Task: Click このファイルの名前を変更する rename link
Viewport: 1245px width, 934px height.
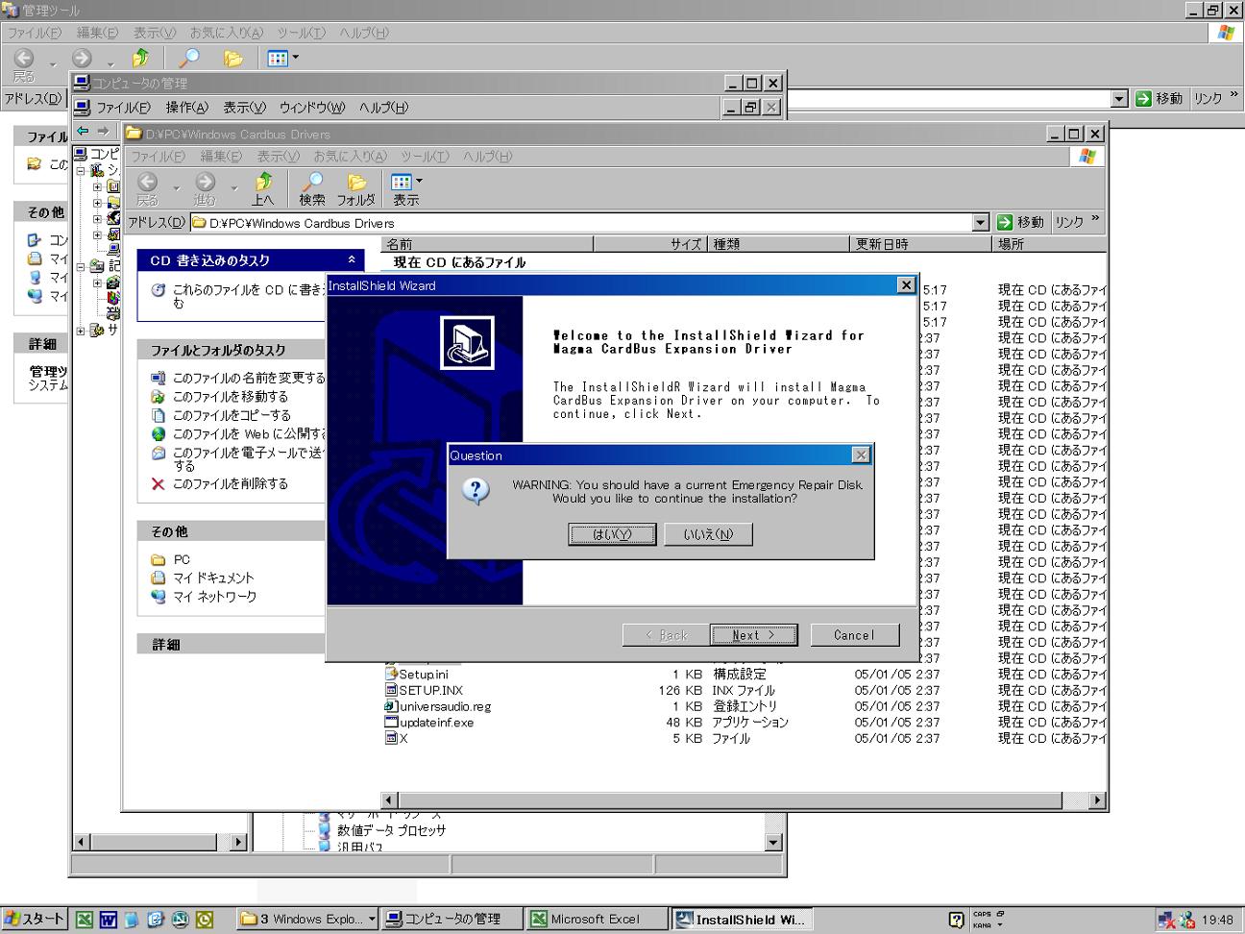Action: [x=249, y=378]
